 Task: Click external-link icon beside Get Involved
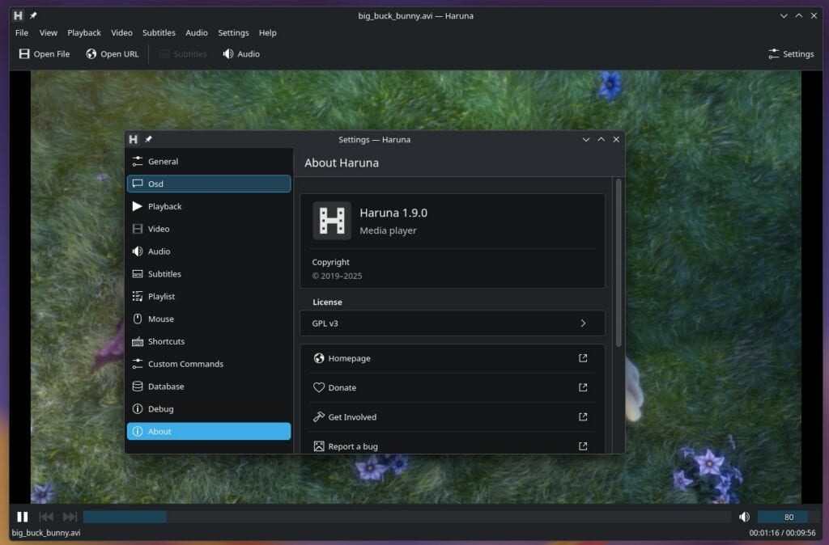(x=583, y=417)
